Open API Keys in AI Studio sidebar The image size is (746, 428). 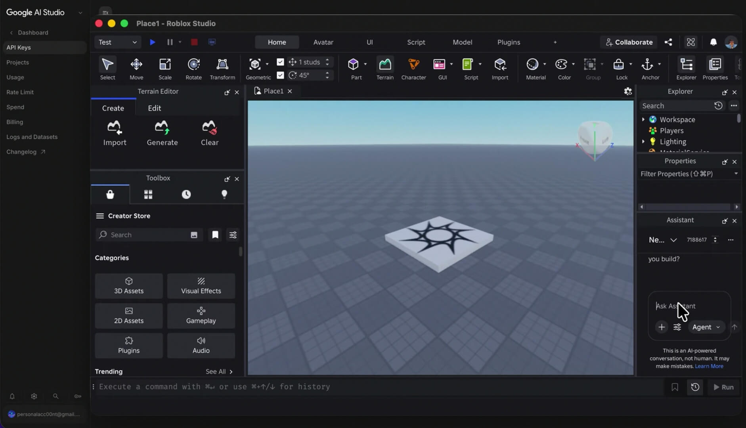tap(44, 47)
